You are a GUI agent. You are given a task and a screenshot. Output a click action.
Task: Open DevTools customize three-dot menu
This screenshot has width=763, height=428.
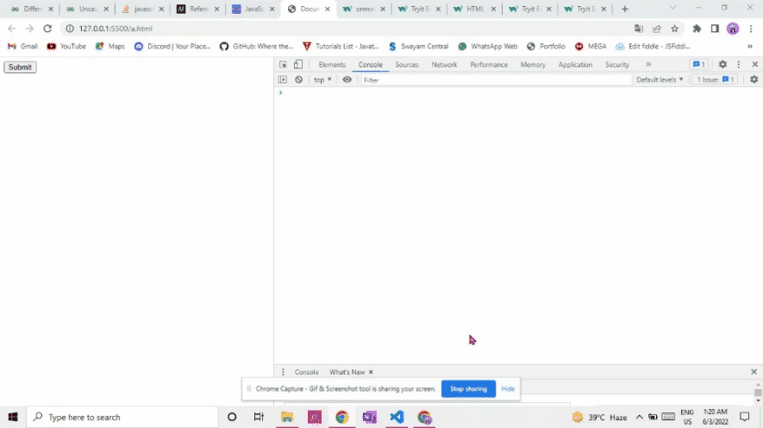click(x=739, y=64)
